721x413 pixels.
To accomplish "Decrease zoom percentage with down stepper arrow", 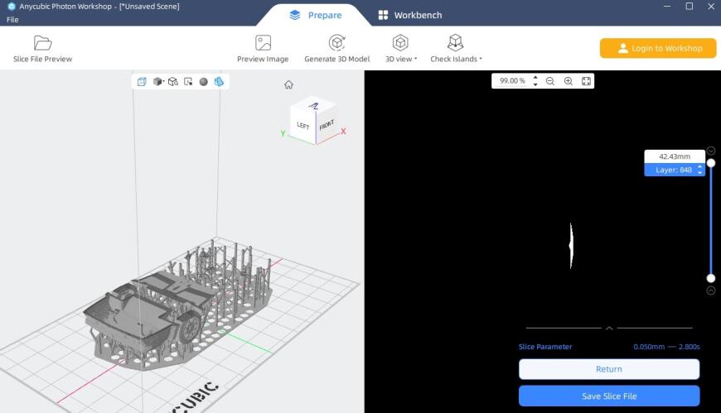I will click(535, 84).
